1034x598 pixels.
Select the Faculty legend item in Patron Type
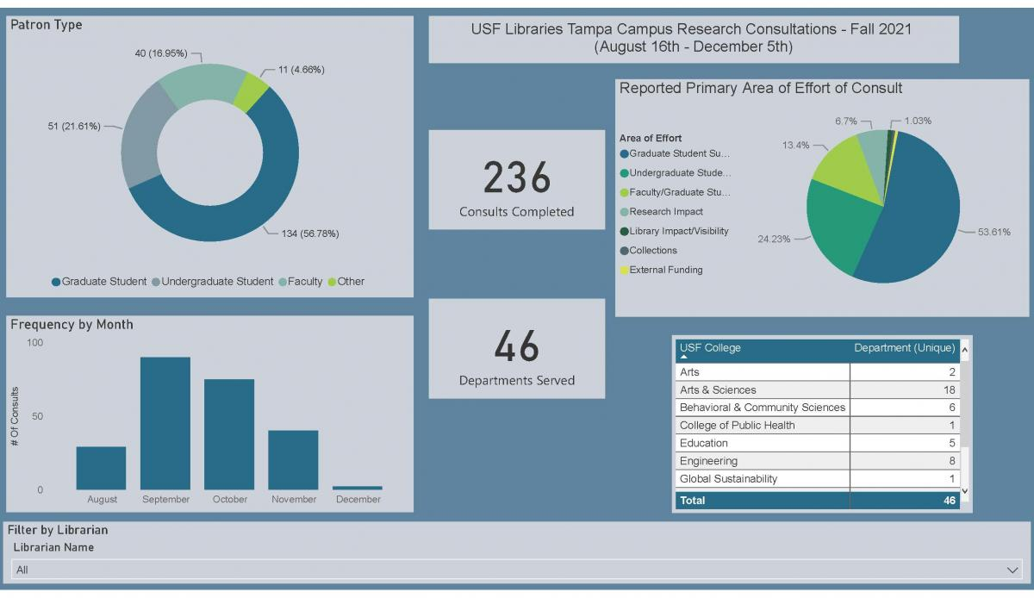[x=300, y=282]
